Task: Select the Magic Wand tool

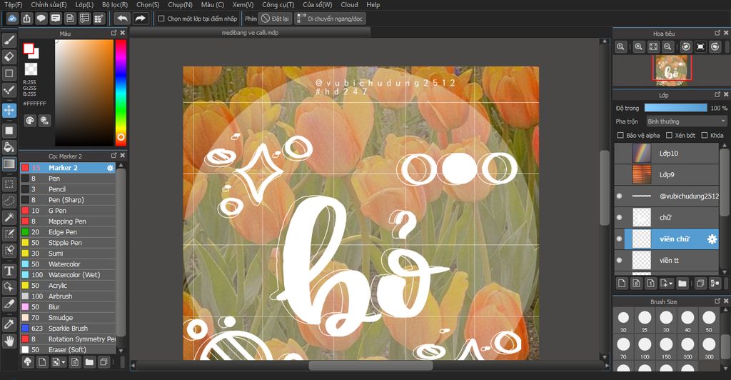Action: coord(9,217)
